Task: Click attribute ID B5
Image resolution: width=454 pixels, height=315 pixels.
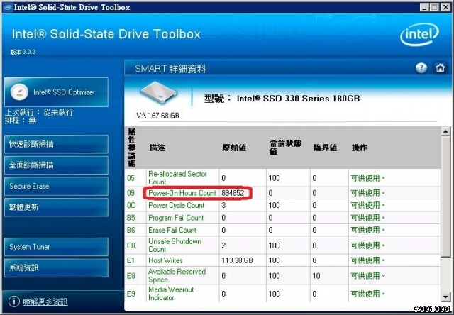Action: pyautogui.click(x=131, y=218)
